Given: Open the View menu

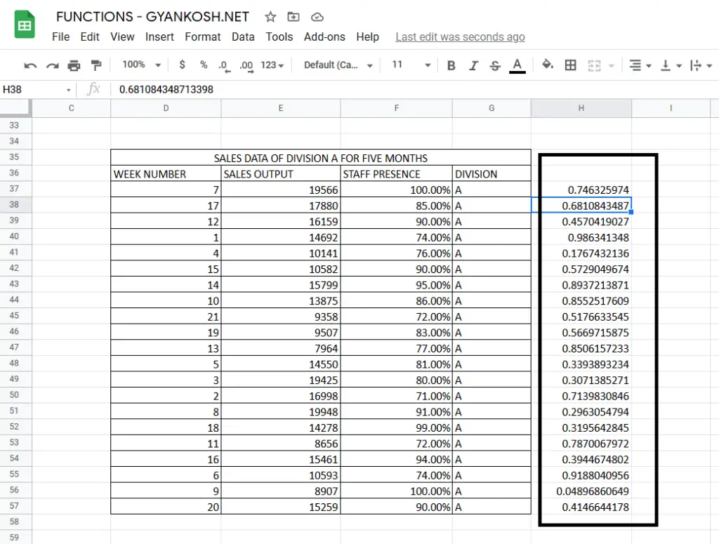Looking at the screenshot, I should (122, 37).
